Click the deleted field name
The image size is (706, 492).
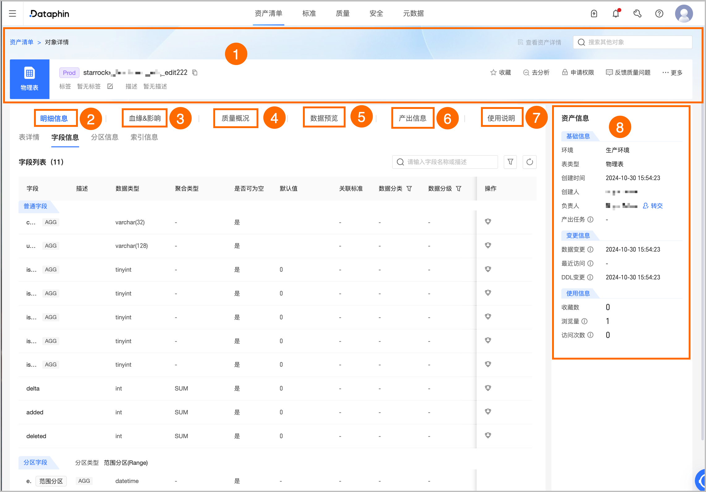point(36,436)
